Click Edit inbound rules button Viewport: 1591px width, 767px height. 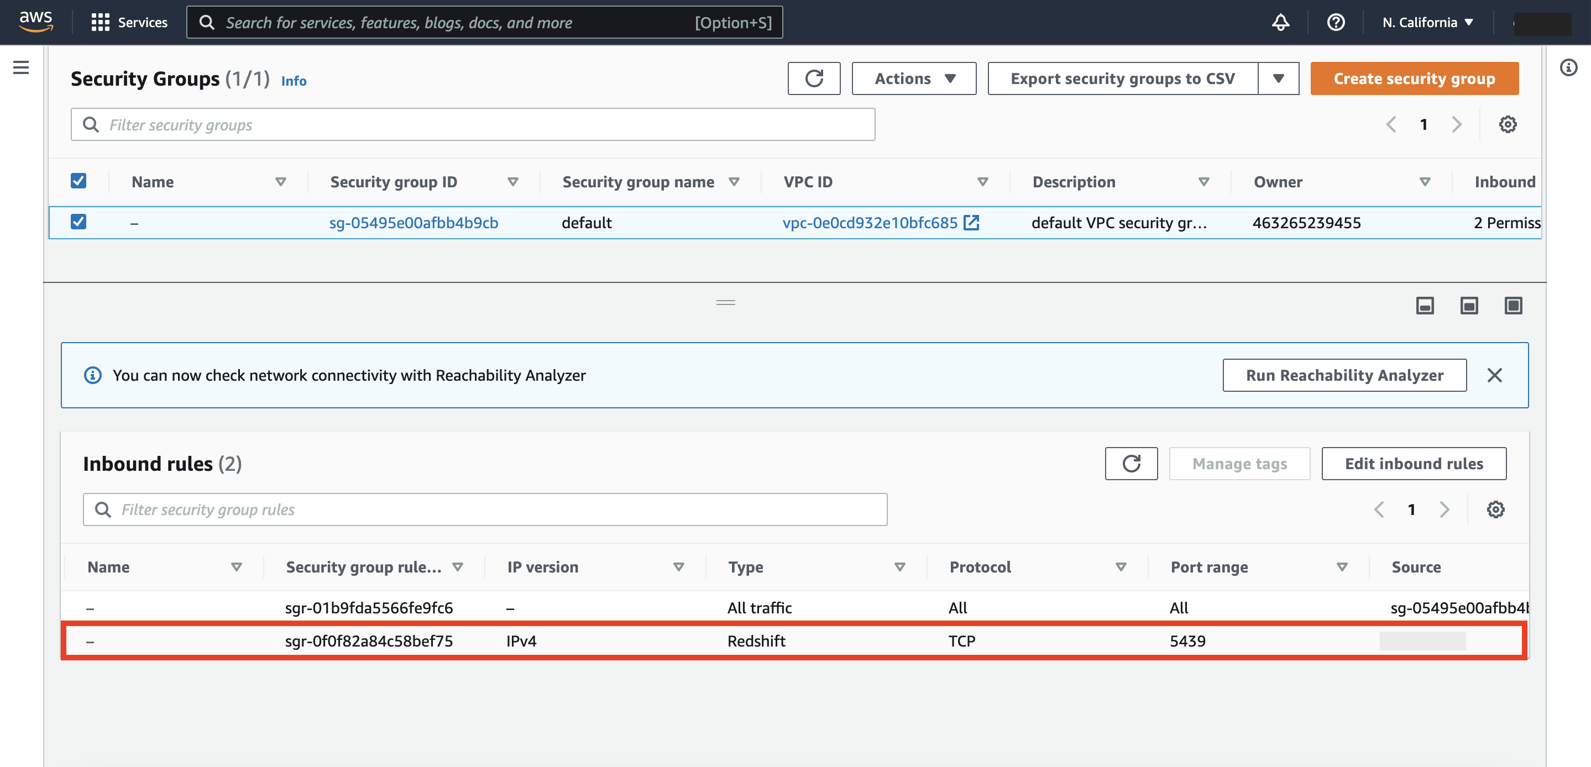(1413, 463)
